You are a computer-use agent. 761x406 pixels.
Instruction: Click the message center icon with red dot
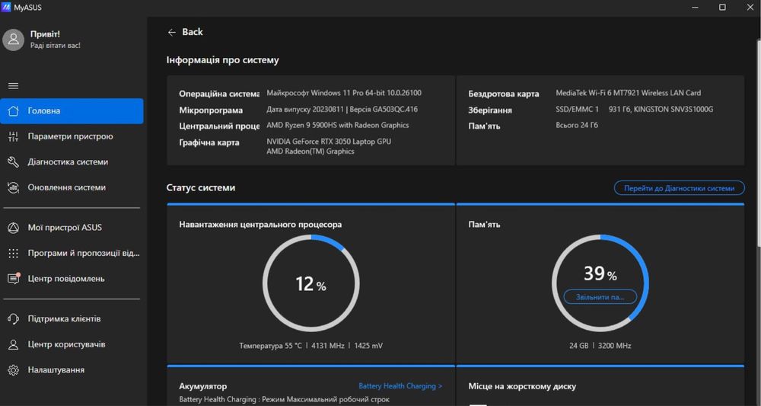click(x=14, y=279)
